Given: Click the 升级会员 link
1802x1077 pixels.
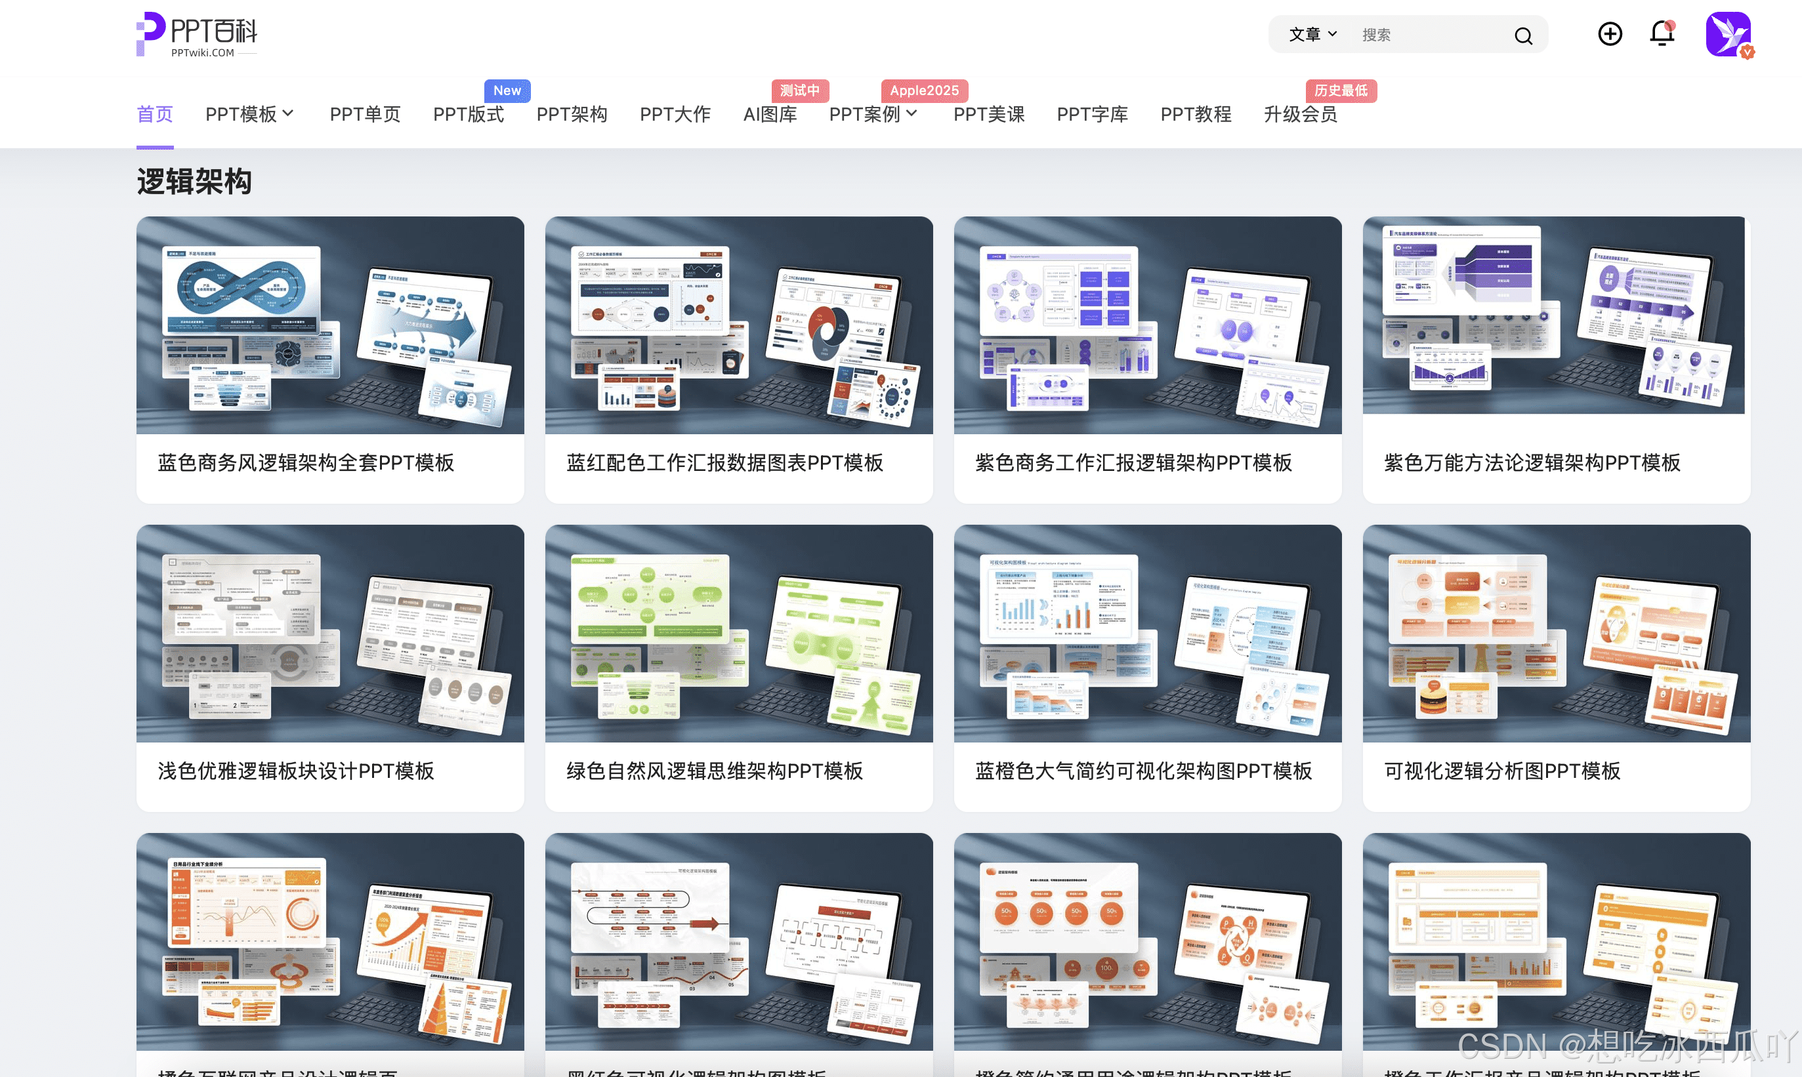Looking at the screenshot, I should click(x=1299, y=115).
